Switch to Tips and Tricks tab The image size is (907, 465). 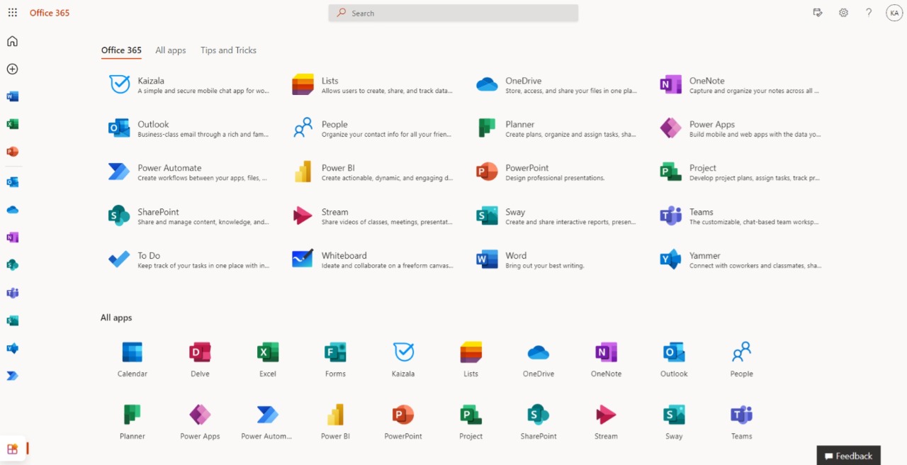[228, 50]
